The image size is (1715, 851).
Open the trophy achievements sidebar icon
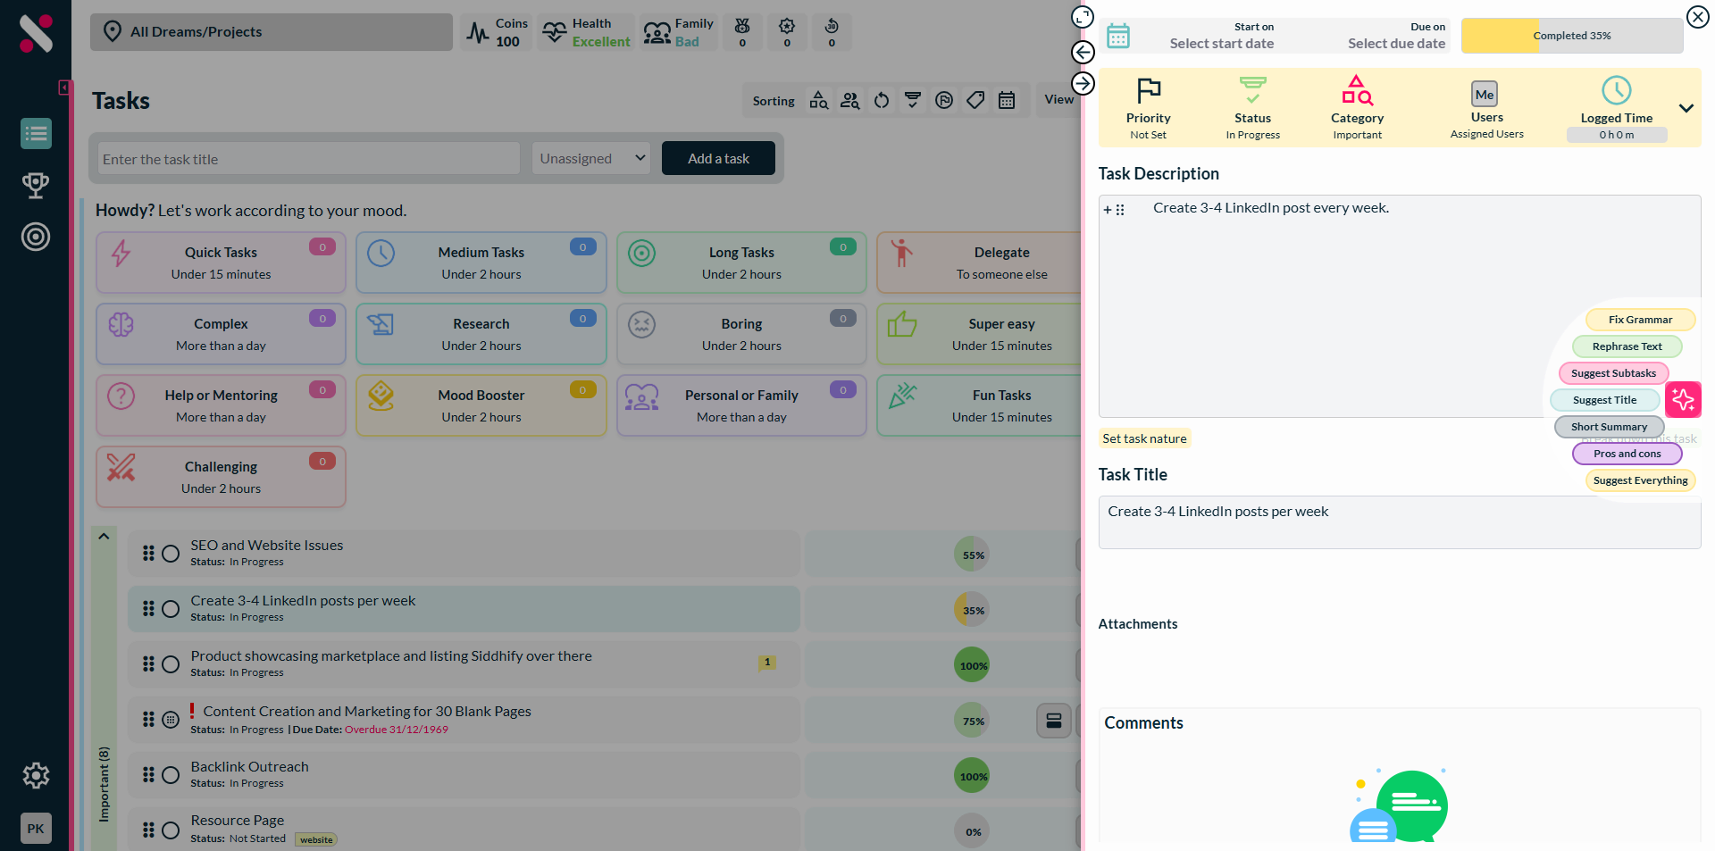36,185
